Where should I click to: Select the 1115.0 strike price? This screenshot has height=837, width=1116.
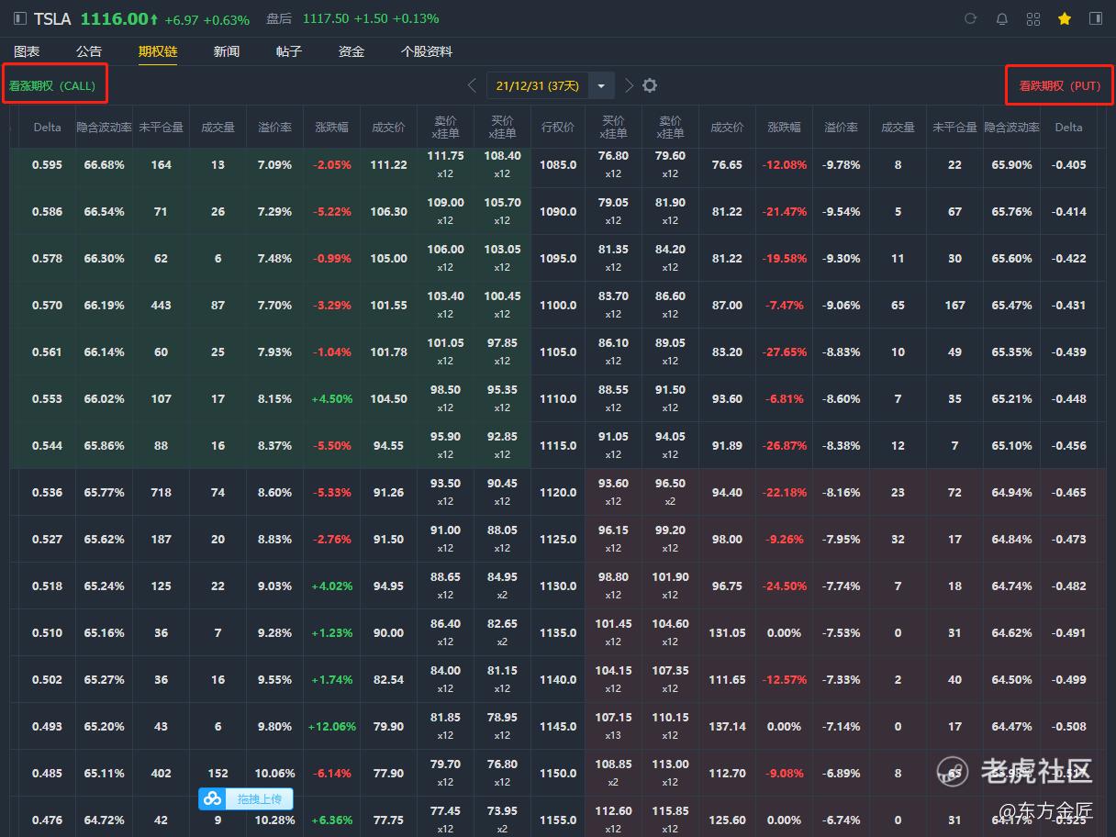click(558, 446)
